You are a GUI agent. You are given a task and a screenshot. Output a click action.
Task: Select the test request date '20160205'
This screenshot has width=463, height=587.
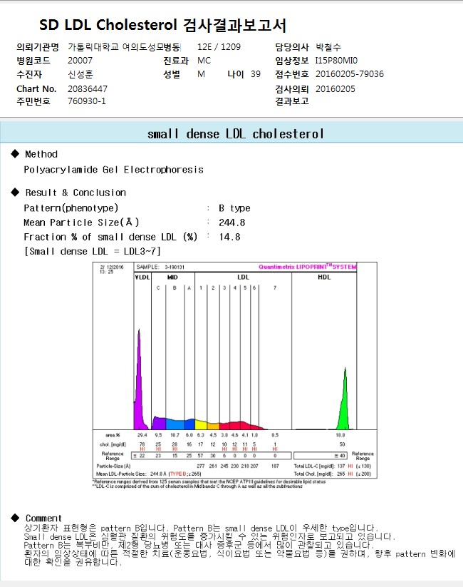point(335,88)
